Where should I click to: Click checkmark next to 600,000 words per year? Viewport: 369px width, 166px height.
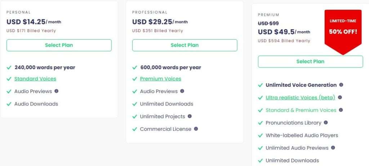click(135, 68)
